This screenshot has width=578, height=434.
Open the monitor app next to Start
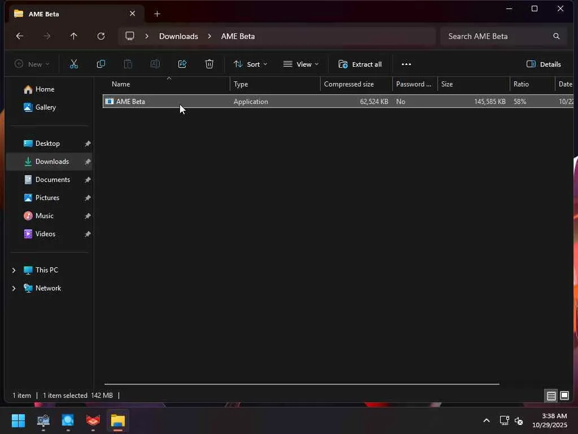tap(43, 420)
